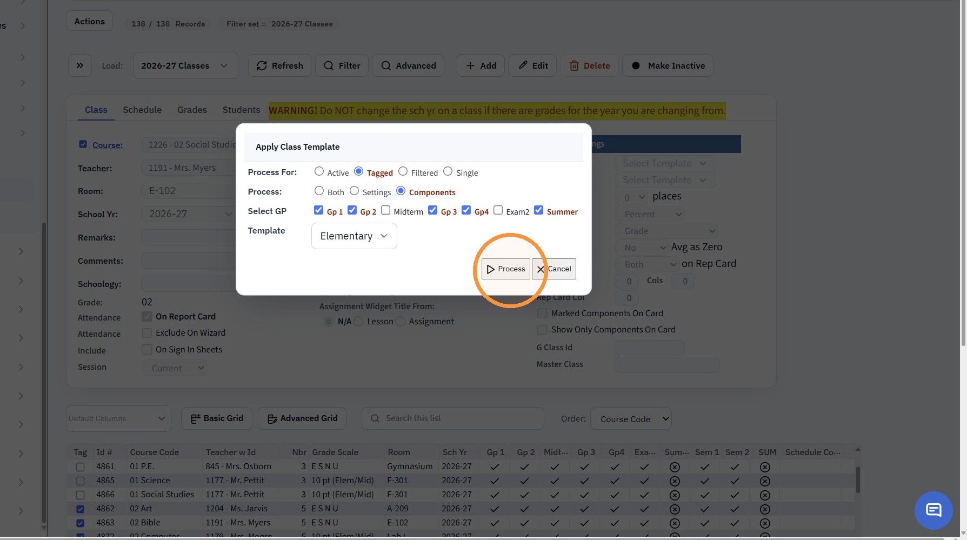Select the Single radio option

448,172
